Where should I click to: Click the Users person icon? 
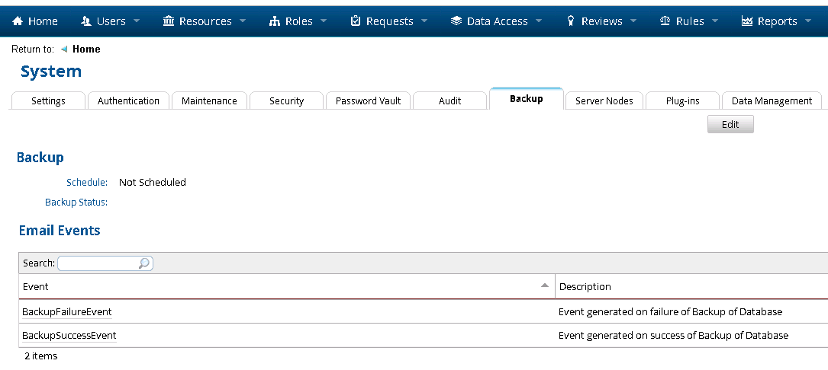point(86,21)
